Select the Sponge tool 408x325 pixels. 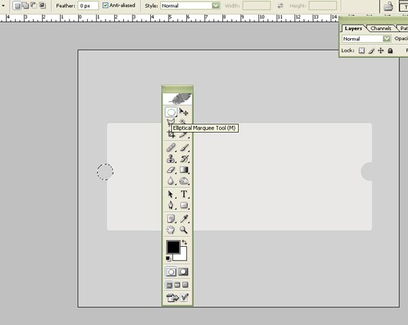pyautogui.click(x=184, y=181)
